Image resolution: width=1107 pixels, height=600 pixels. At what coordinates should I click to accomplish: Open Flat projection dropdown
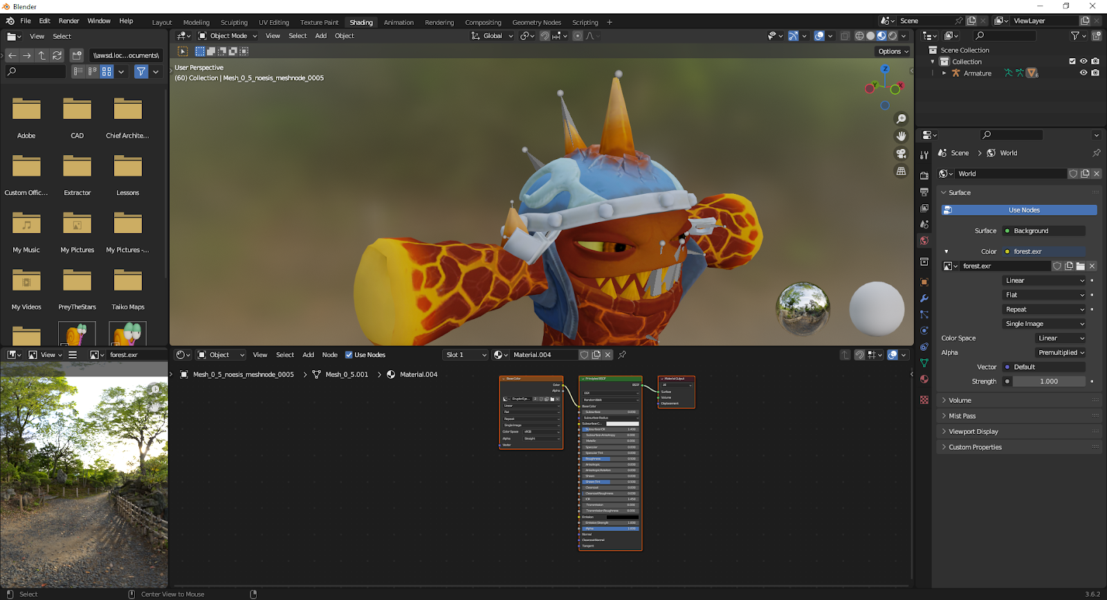coord(1044,295)
